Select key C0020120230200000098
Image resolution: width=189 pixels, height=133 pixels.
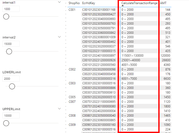tap(99, 69)
